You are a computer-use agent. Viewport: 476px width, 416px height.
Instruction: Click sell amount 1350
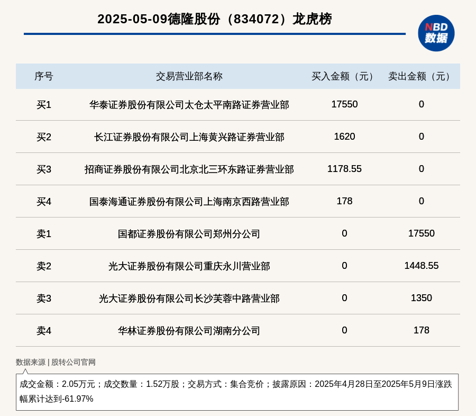pos(422,298)
